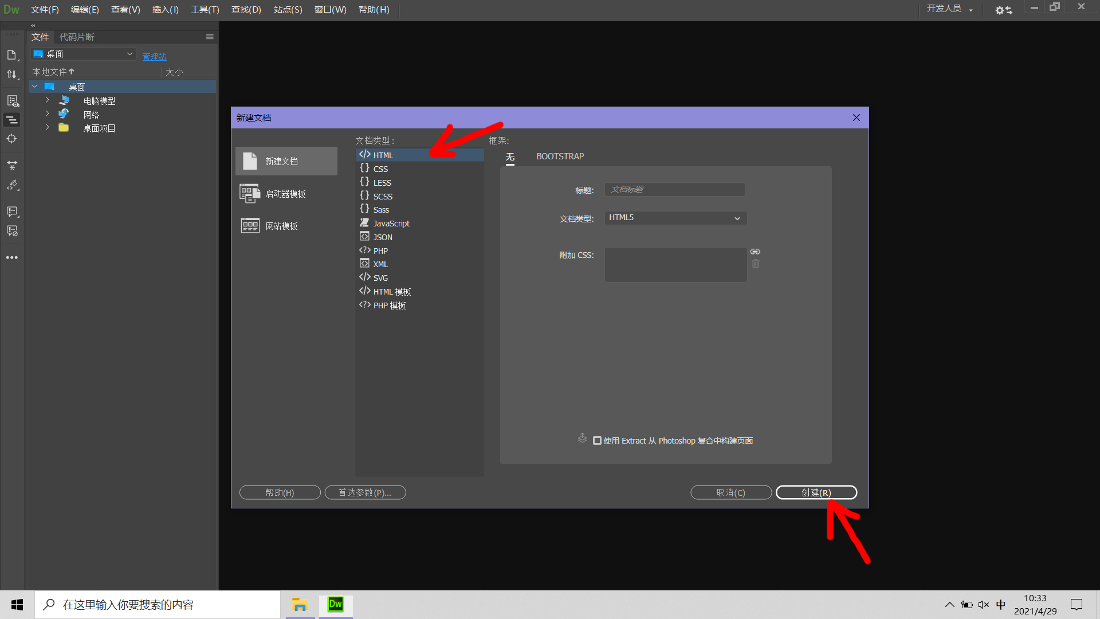Open the 文档类型 HTML5 dropdown
Viewport: 1100px width, 619px height.
(675, 218)
